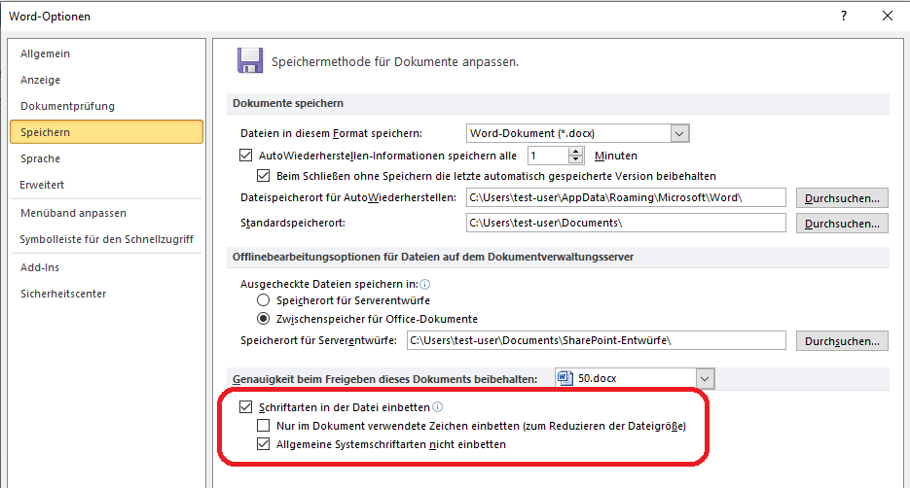
Task: Select Speicherort für Serverentwürfe radio button
Action: click(263, 301)
